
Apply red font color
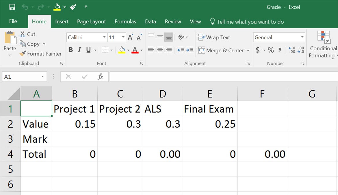pos(135,50)
